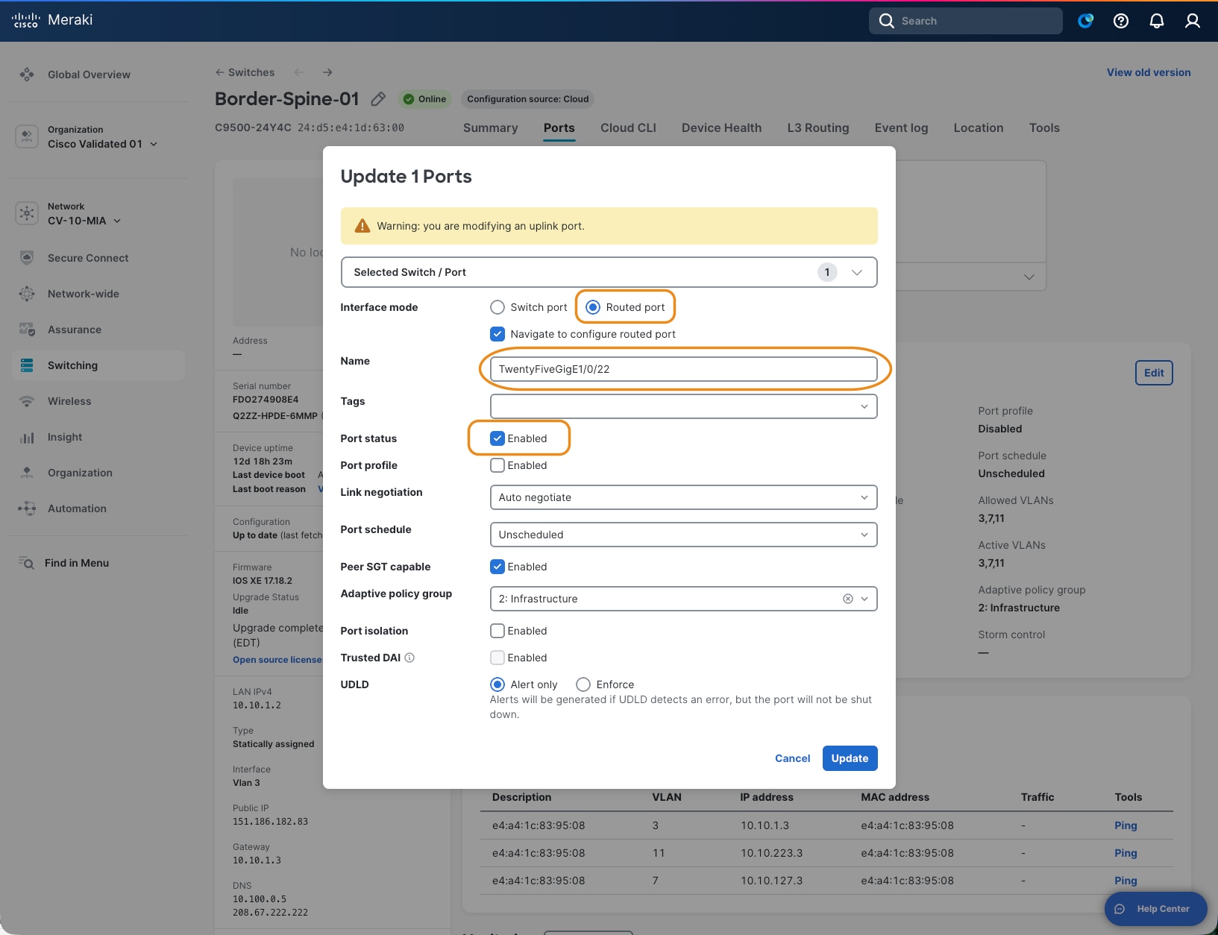Click the Trusted DAI info icon
Screen dimensions: 1218x935
coord(409,658)
